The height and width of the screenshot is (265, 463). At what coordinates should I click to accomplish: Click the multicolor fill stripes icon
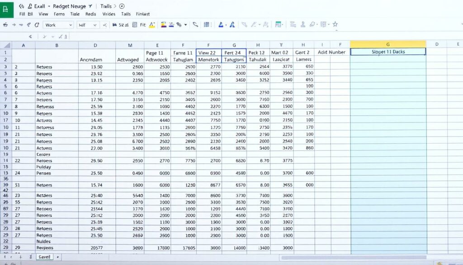[163, 25]
